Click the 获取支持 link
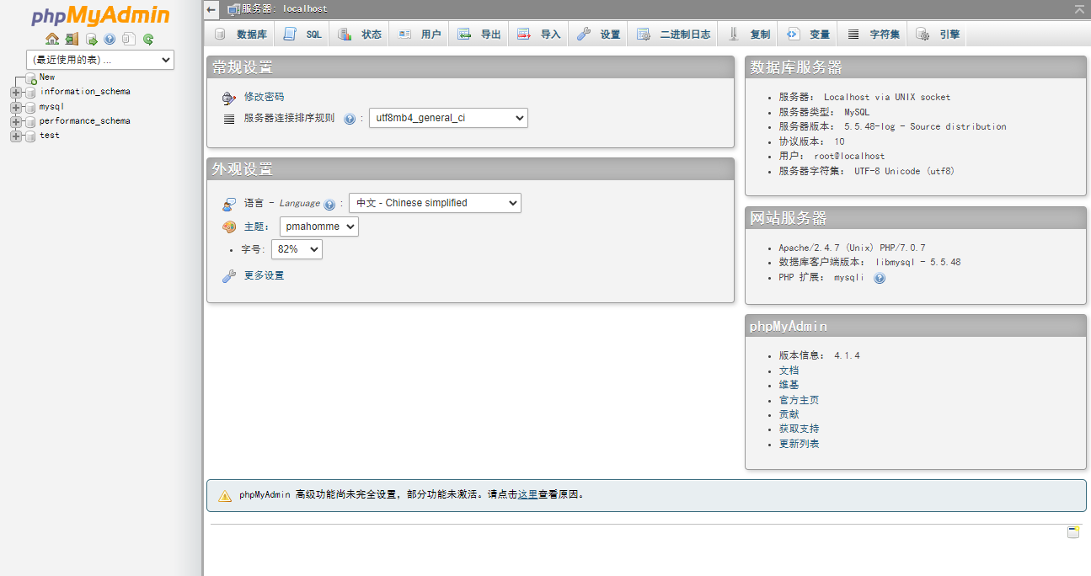The width and height of the screenshot is (1091, 576). click(799, 429)
